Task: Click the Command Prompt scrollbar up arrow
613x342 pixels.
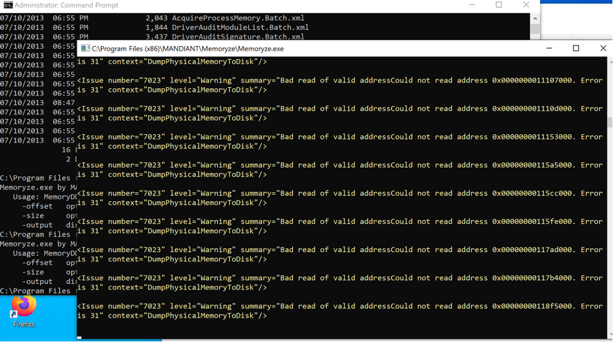Action: coord(535,18)
